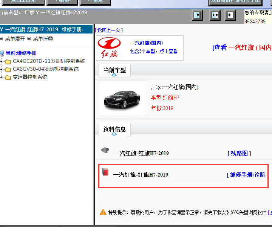The height and width of the screenshot is (227, 272).
Task: Click the 菜单展开 text link
Action: pyautogui.click(x=15, y=39)
